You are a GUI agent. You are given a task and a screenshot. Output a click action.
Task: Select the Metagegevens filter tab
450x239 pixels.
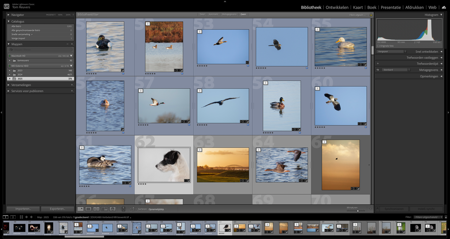click(x=229, y=14)
